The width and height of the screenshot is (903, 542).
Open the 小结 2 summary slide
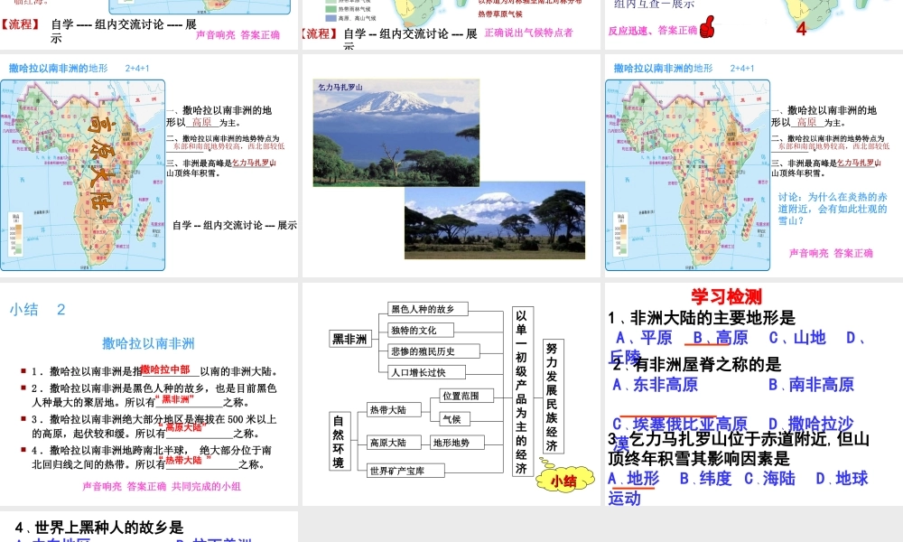(149, 394)
